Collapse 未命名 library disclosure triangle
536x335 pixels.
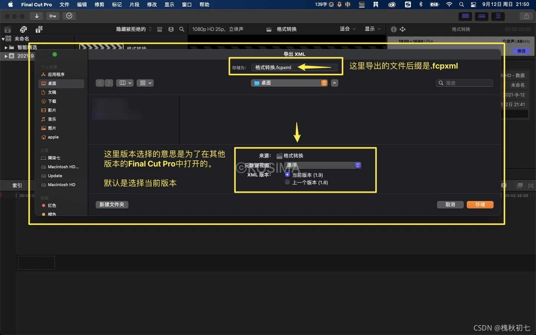[x=3, y=39]
